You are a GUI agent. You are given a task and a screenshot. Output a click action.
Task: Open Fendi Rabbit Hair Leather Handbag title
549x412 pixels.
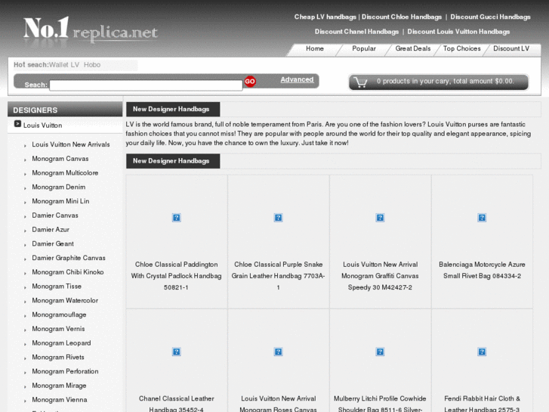click(x=482, y=404)
